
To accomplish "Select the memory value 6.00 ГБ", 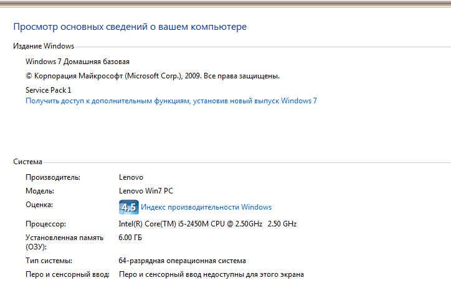I will point(130,238).
